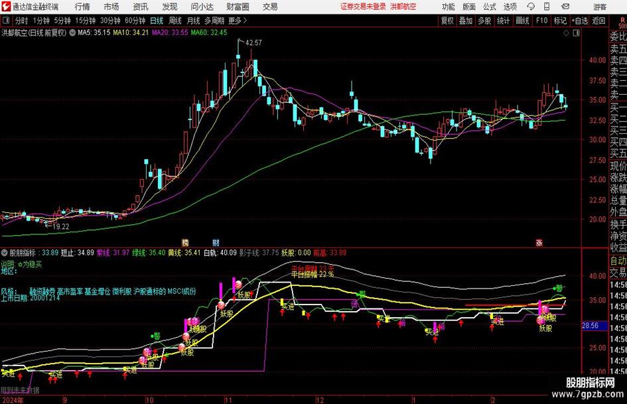627x404 pixels.
Task: Open the 版面 menu
Action: coord(469,7)
